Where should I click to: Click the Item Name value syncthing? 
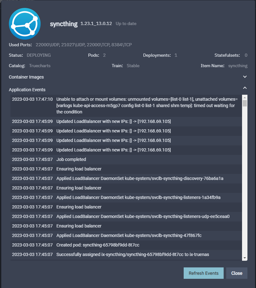(238, 66)
